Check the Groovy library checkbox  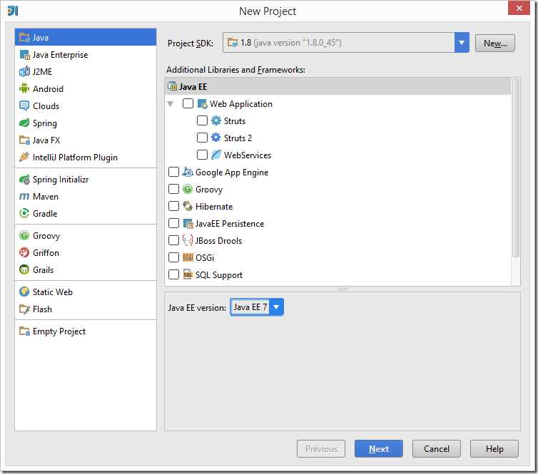(173, 189)
